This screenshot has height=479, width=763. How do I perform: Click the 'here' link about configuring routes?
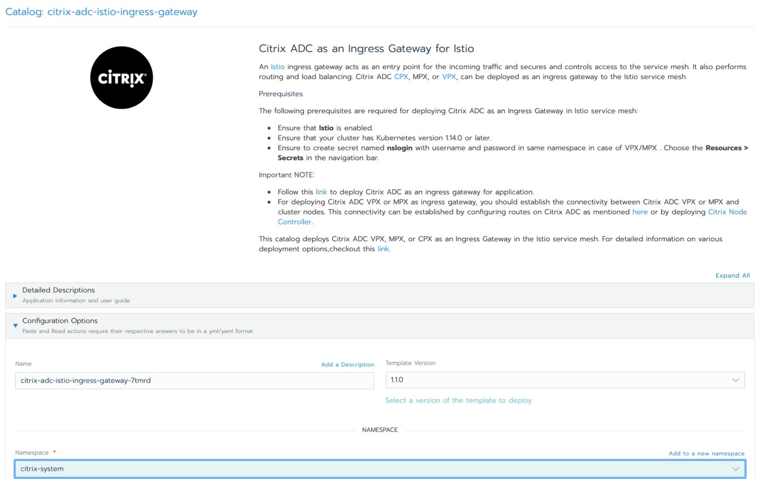coord(639,212)
